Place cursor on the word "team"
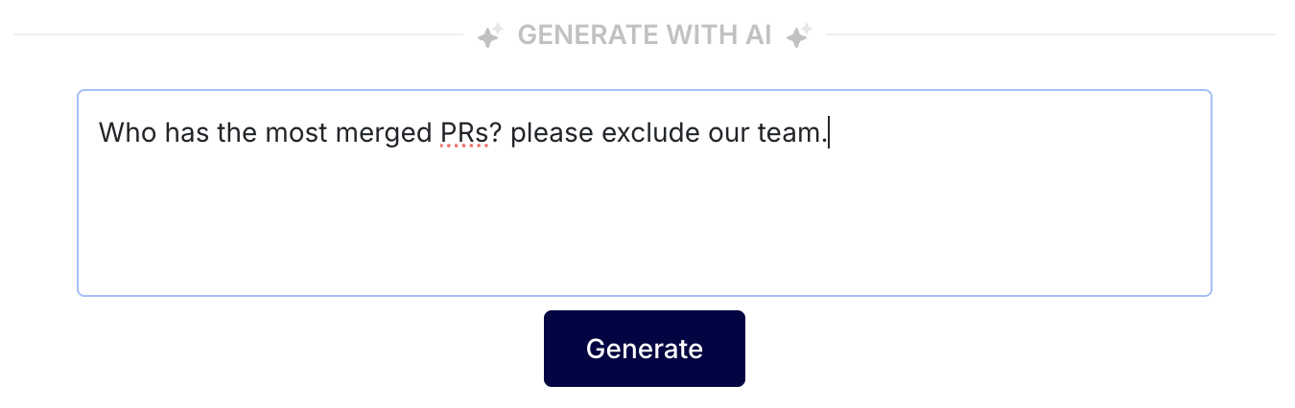1295x408 pixels. tap(794, 132)
